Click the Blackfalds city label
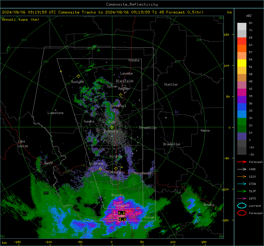Screen dimensions: 264x246 tap(125, 81)
